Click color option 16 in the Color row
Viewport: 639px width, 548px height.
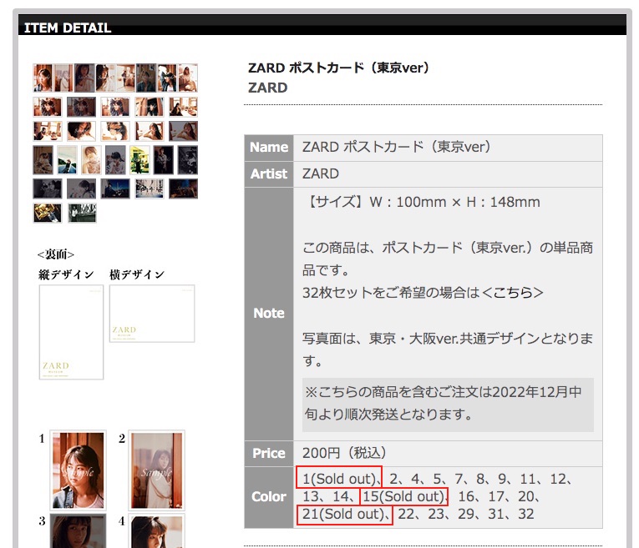pos(466,497)
